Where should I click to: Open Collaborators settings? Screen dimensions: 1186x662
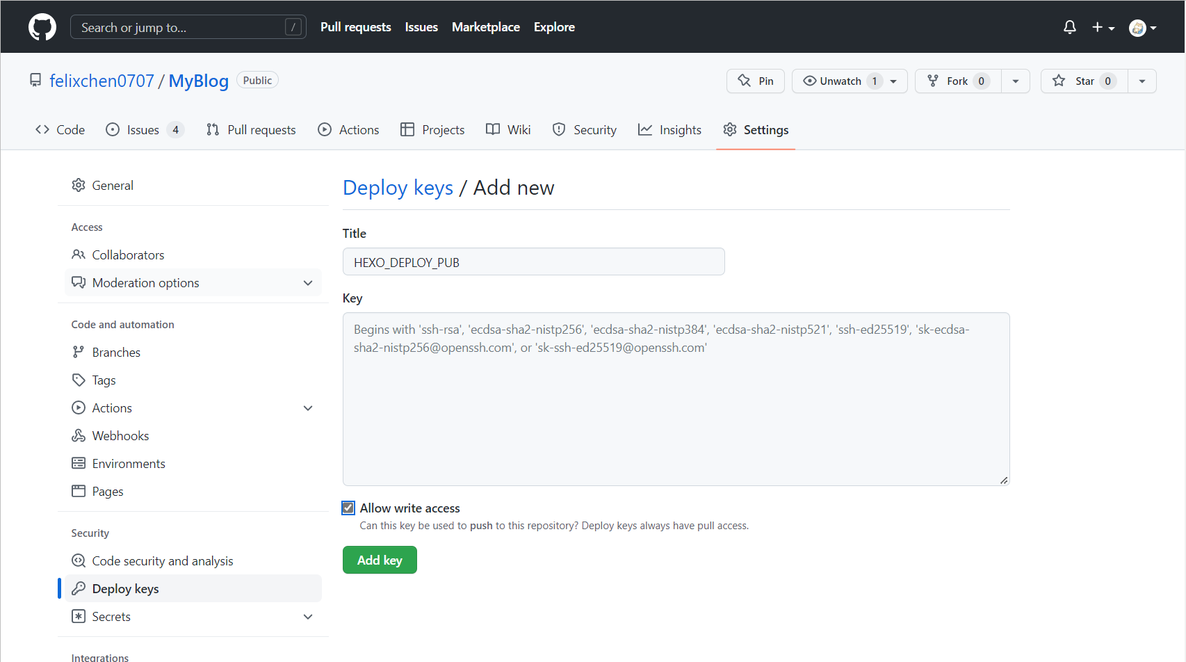point(193,255)
